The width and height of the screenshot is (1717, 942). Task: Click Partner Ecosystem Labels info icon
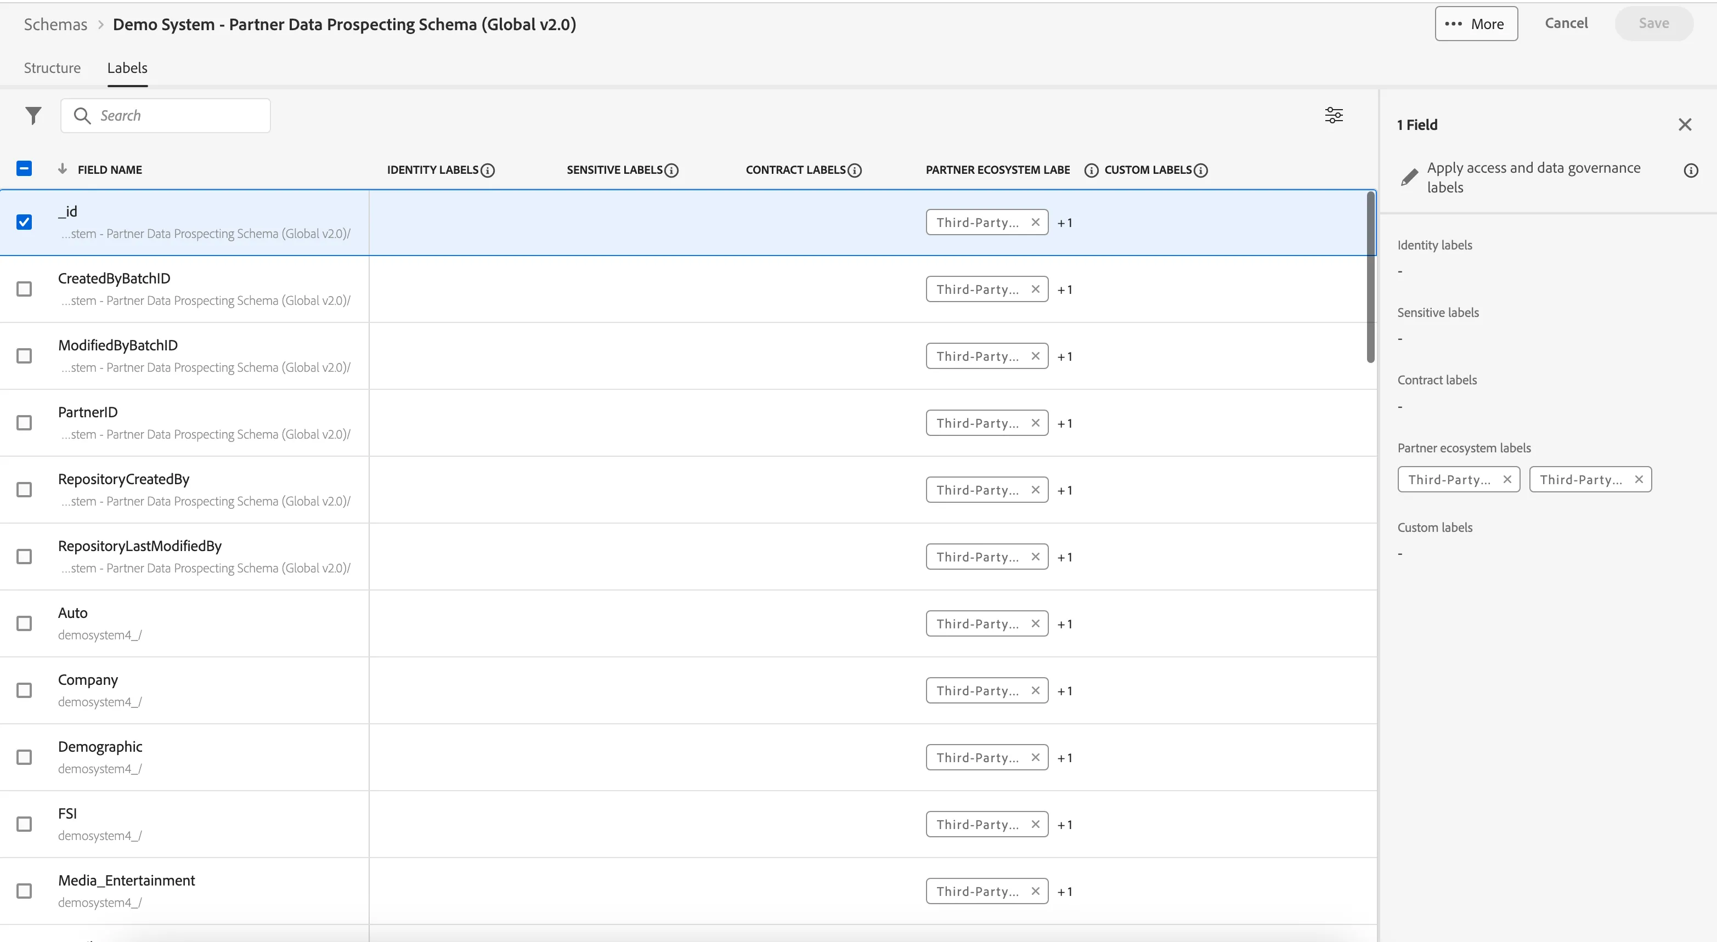[x=1091, y=171]
